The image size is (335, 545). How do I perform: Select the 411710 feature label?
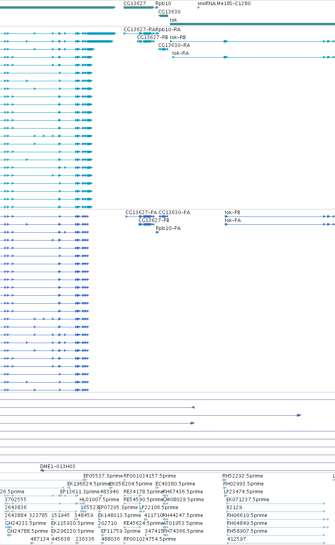point(154,515)
